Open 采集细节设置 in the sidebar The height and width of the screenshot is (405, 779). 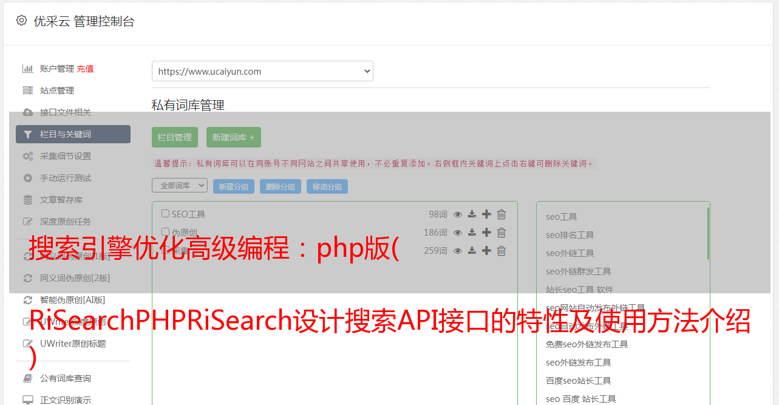click(66, 156)
